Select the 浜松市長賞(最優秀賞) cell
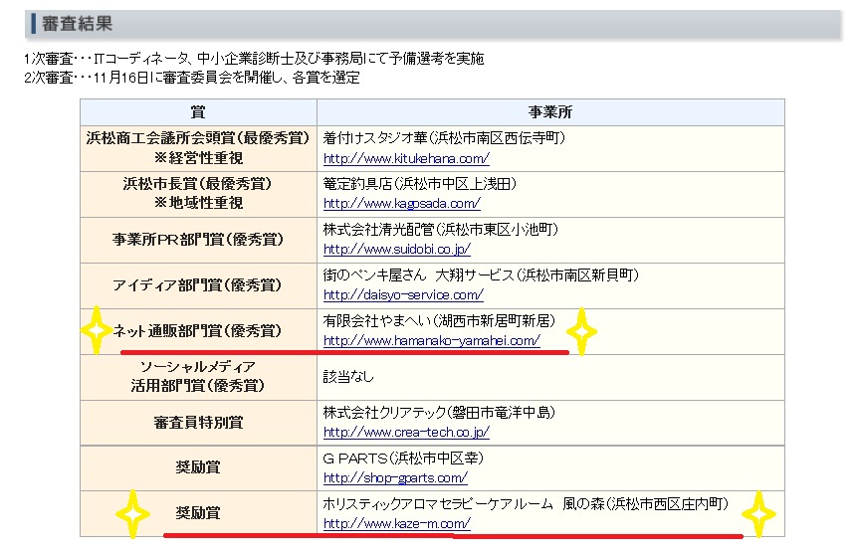The image size is (857, 551). [198, 194]
